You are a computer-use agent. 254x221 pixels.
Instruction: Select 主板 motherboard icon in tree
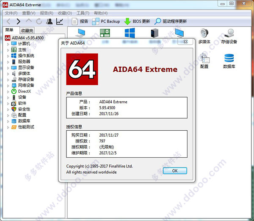[x=14, y=50]
